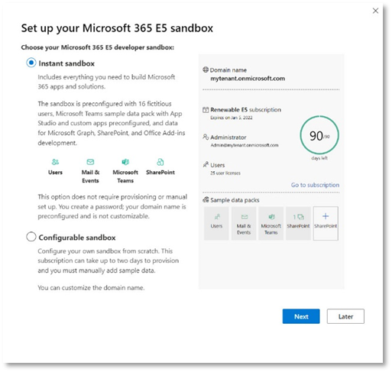Screen dimensions: 392x372
Task: Click the Microsoft Teams icon under Instant sandbox
Action: tap(125, 162)
